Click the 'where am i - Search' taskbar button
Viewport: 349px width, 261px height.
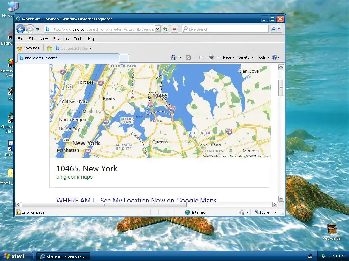(63, 256)
